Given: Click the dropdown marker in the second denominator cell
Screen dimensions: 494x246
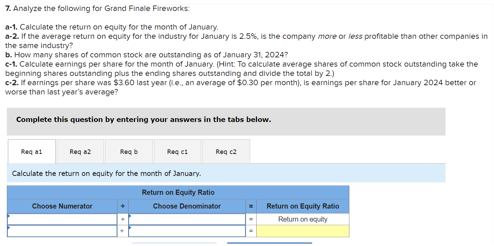Looking at the screenshot, I should click(130, 227).
